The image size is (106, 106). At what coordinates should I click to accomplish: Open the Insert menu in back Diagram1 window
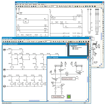[26, 4]
